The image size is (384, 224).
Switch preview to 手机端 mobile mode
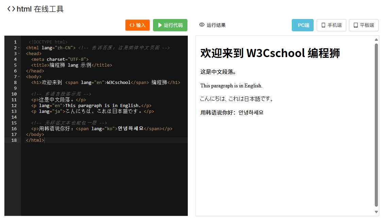click(x=331, y=25)
